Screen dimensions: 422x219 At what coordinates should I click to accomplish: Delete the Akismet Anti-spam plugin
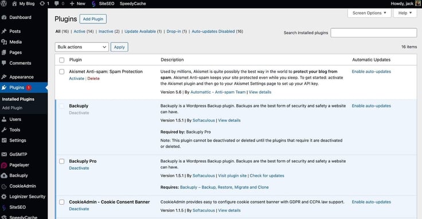[x=93, y=79]
